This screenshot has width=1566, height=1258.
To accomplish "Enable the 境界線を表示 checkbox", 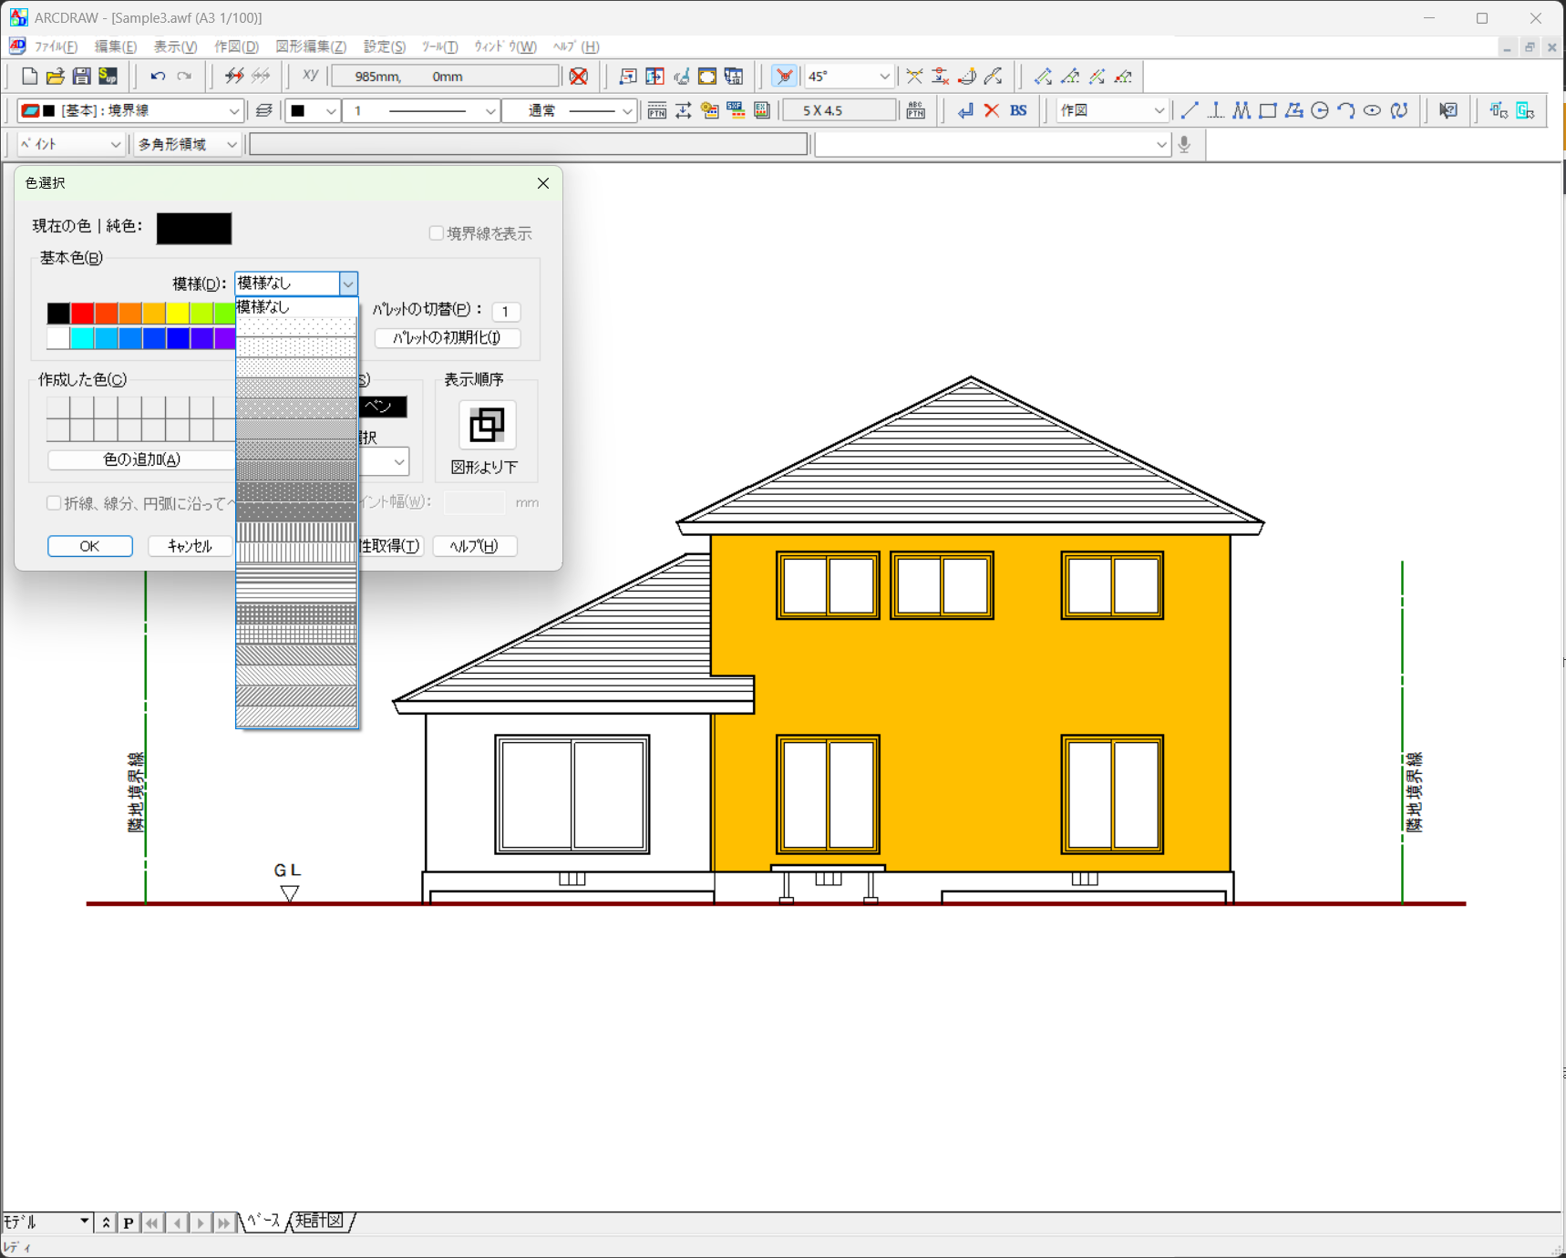I will [x=437, y=233].
